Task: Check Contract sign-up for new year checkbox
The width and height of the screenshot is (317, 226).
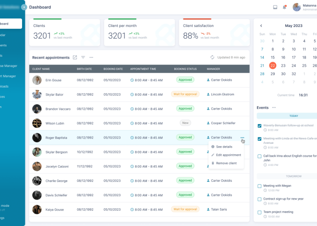Action: click(259, 199)
